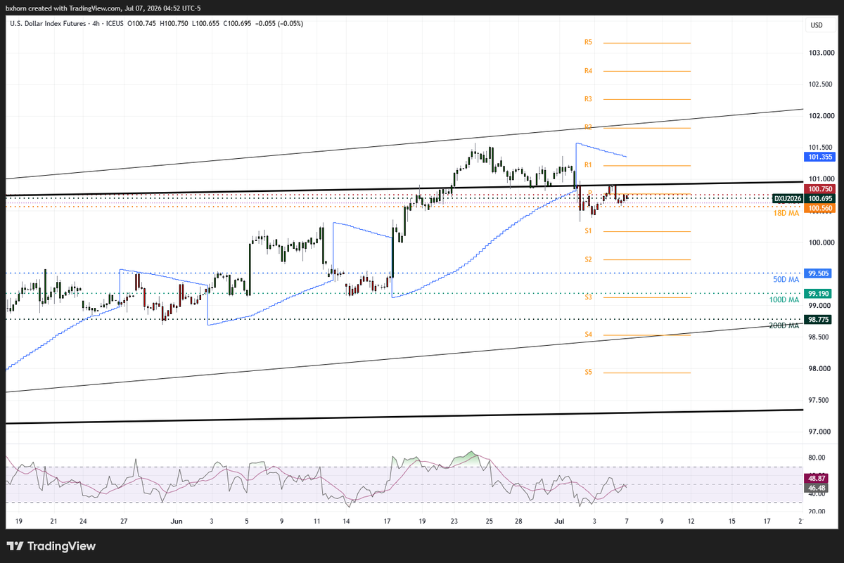Click the 25 date on the time axis
Viewport: 844px width, 563px height.
coord(489,522)
